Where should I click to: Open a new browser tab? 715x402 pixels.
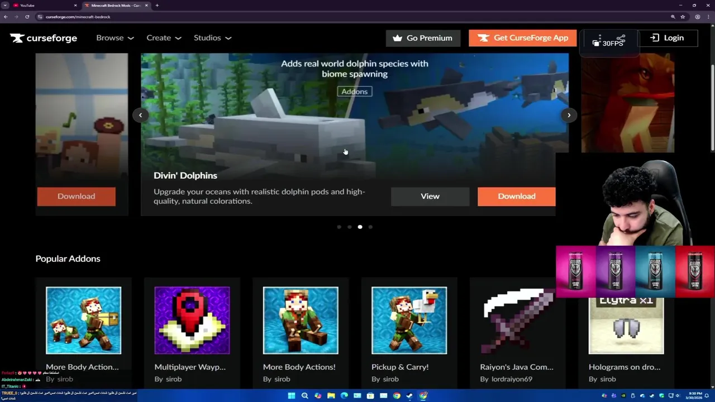coord(157,6)
